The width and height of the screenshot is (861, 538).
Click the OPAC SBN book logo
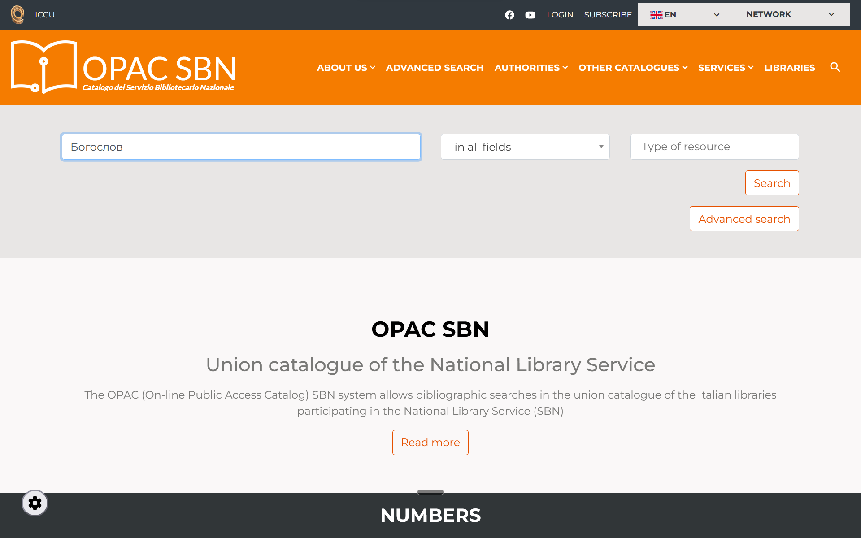(x=44, y=67)
